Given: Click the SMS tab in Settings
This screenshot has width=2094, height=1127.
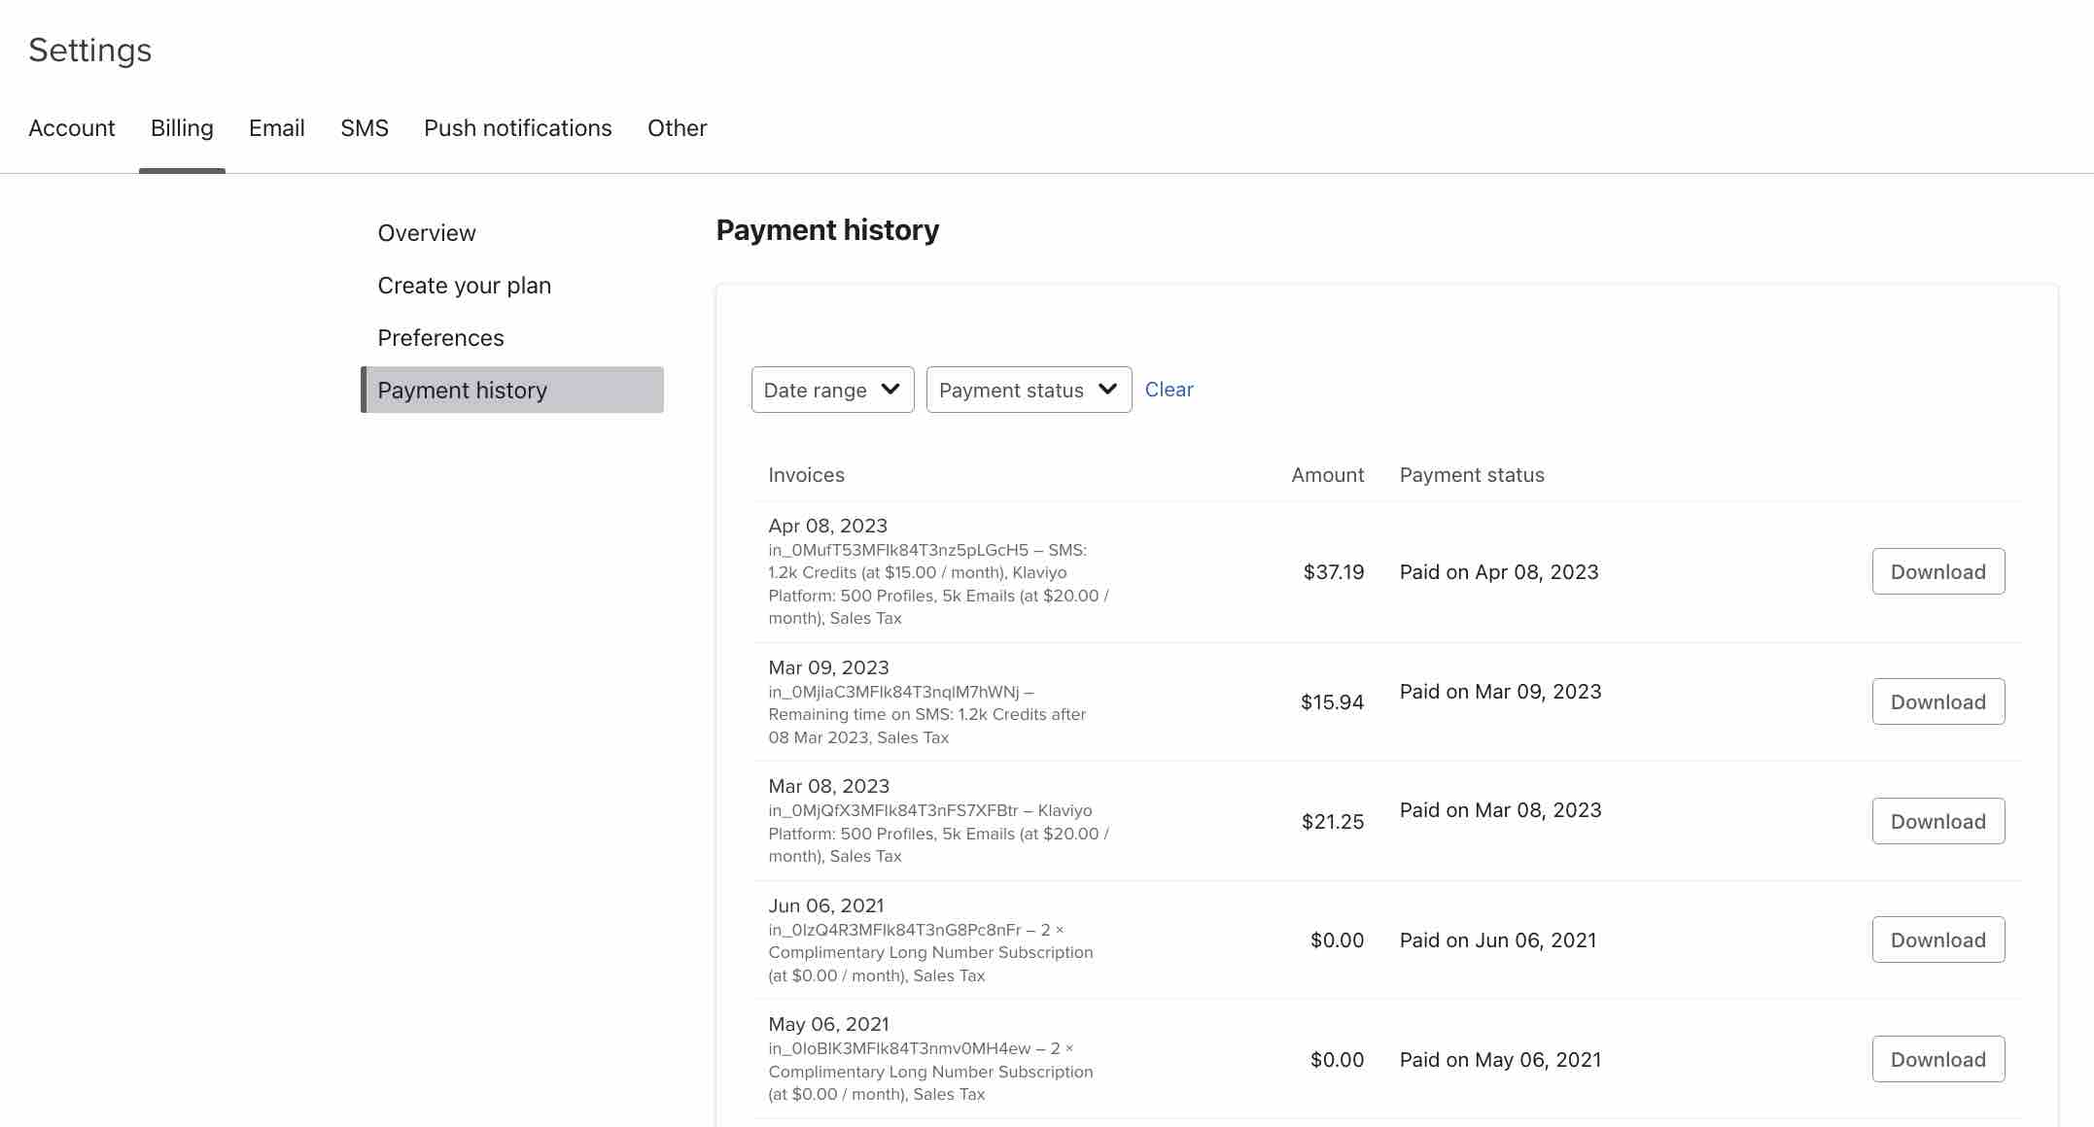Looking at the screenshot, I should [364, 127].
